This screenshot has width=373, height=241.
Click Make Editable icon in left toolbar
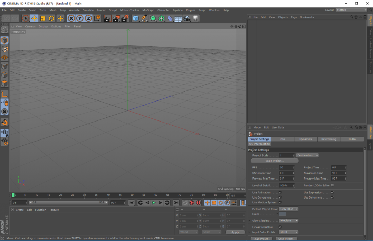pos(4,30)
